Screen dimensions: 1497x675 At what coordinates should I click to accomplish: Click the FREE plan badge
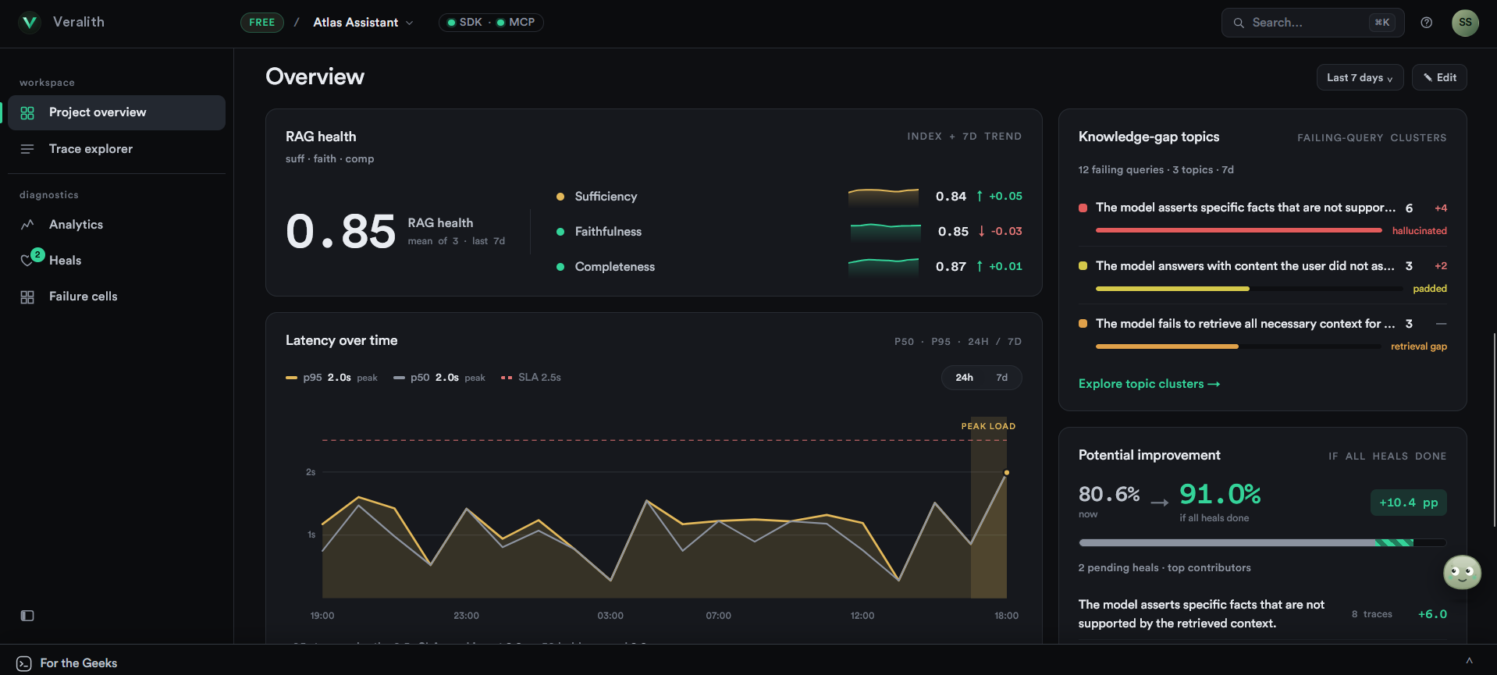tap(261, 23)
